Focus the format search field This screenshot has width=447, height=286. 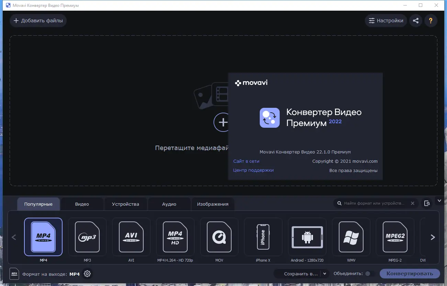[x=374, y=203]
